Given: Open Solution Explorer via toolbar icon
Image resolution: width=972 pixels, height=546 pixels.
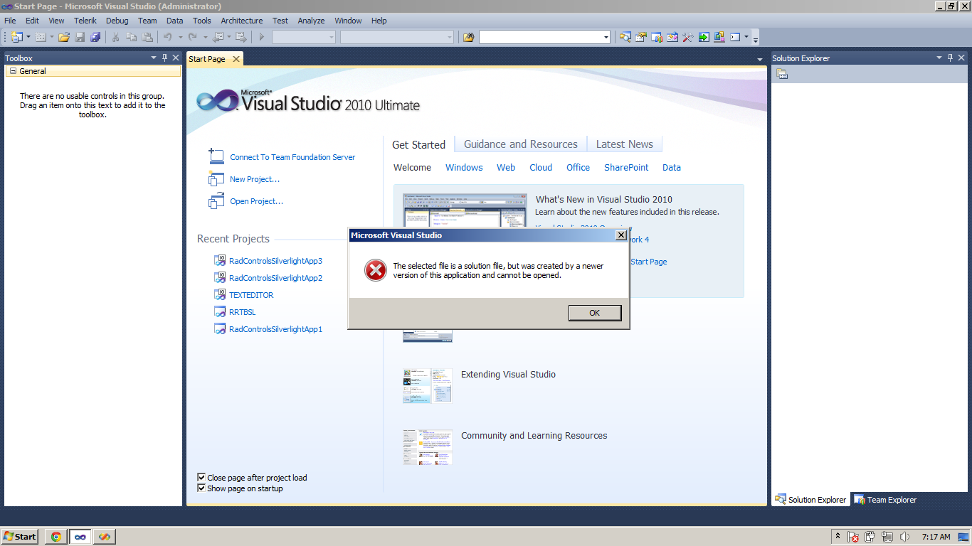Looking at the screenshot, I should click(x=625, y=37).
